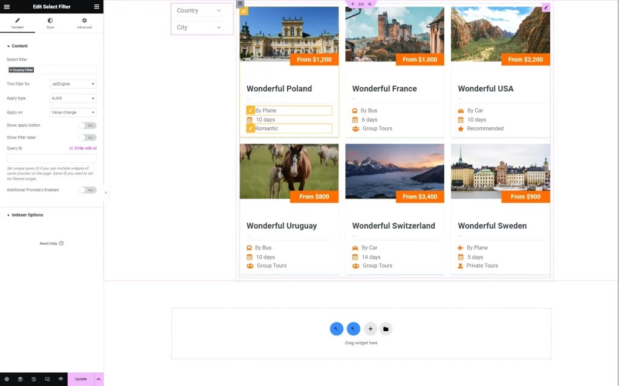Click the pink edit icon at listing corner
The height and width of the screenshot is (386, 619).
pos(546,7)
